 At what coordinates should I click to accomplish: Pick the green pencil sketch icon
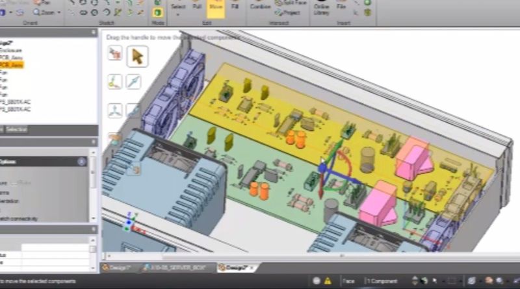pos(118,12)
